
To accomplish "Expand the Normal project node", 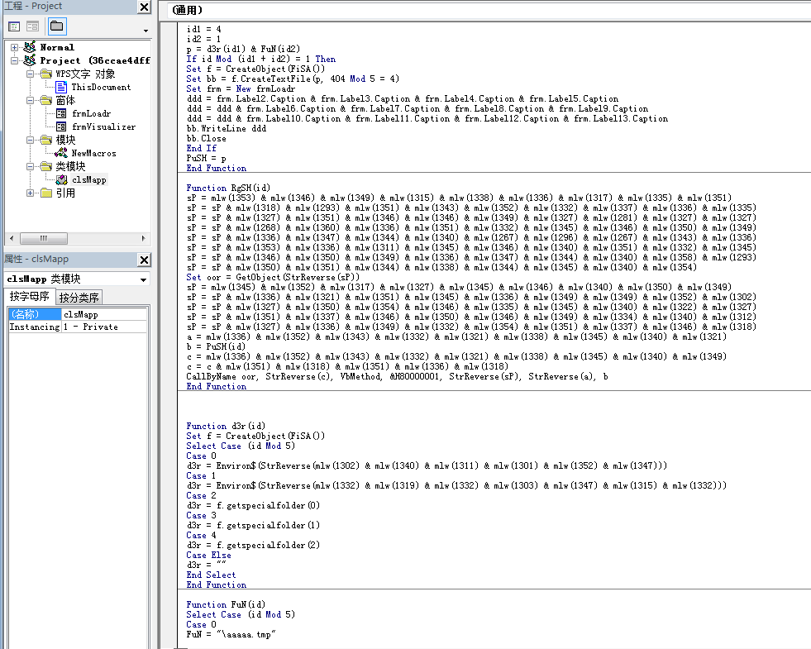I will pos(15,48).
